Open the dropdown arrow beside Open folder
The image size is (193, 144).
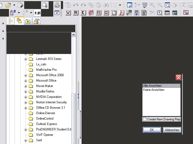[14, 5]
